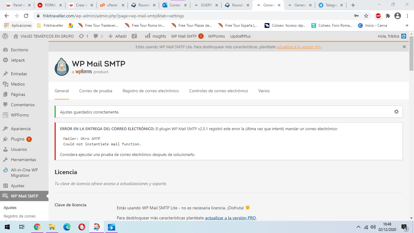Click the updates icon showing 1

[83, 36]
